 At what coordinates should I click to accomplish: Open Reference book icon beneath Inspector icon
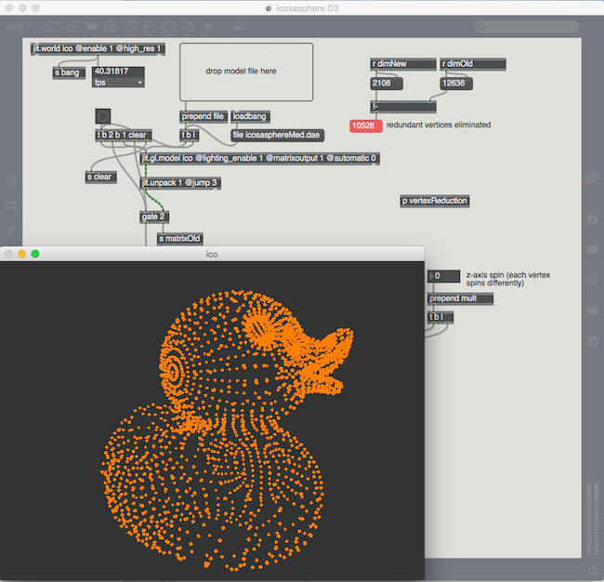point(593,249)
